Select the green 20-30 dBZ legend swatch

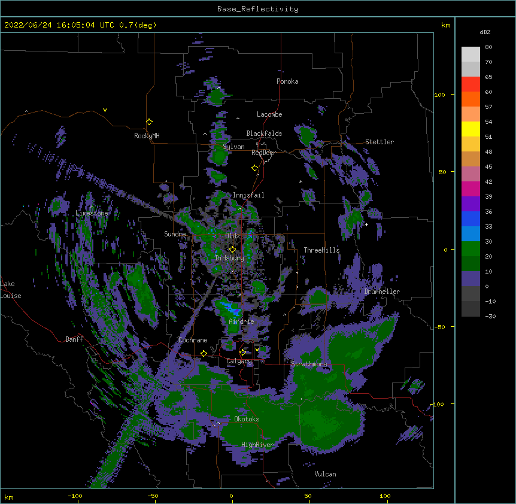tap(471, 249)
